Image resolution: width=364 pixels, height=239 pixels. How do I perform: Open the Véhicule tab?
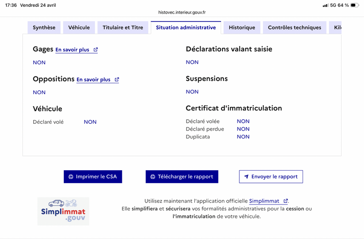tap(79, 28)
